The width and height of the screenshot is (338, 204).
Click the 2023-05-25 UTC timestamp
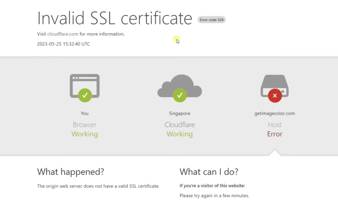(x=63, y=44)
